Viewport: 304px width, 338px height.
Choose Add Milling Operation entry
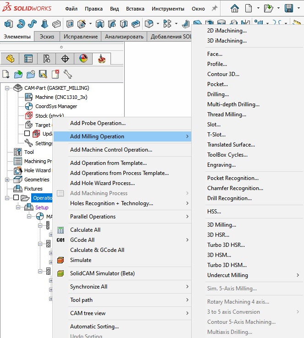(122, 136)
